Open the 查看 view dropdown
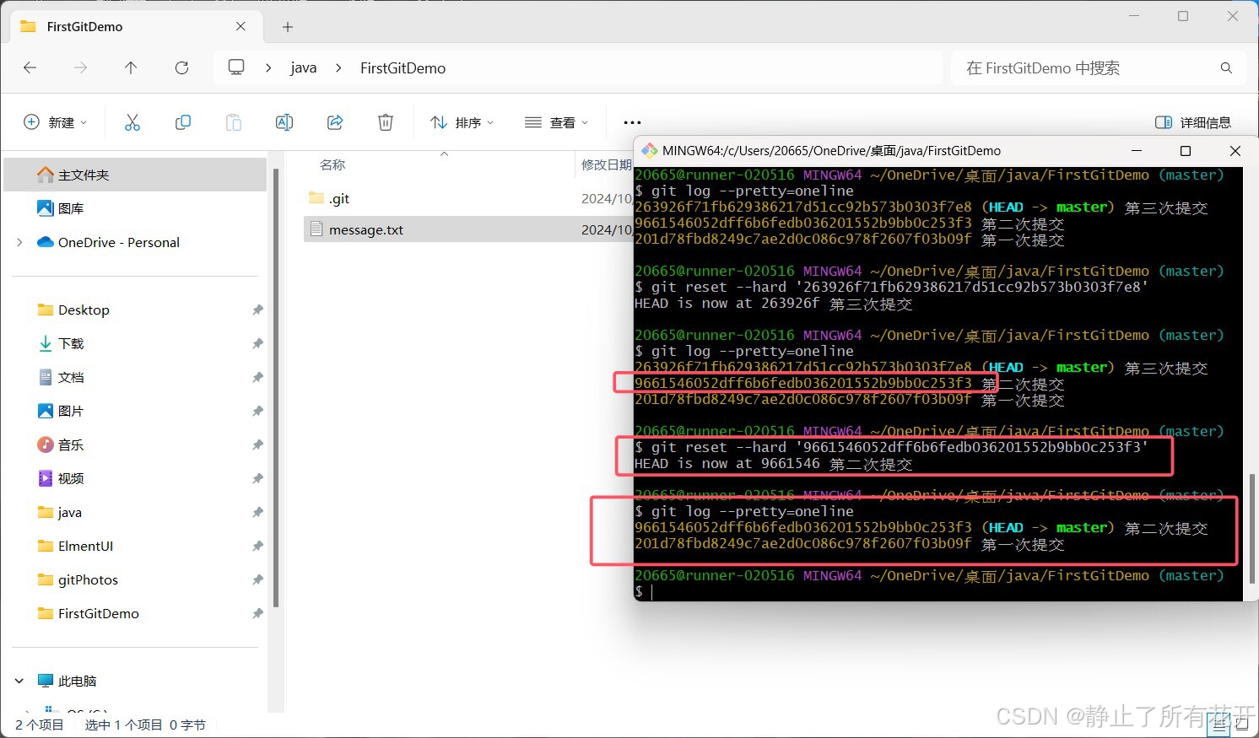Viewport: 1259px width, 738px height. pos(556,122)
